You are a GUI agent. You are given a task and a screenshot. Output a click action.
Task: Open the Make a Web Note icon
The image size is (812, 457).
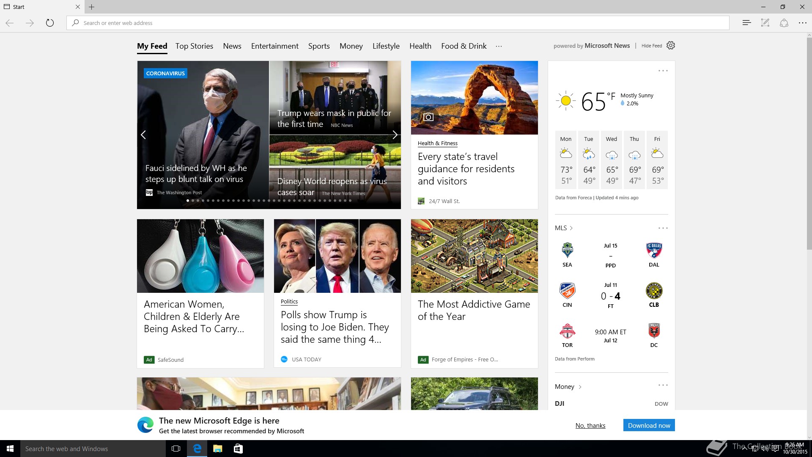(765, 23)
